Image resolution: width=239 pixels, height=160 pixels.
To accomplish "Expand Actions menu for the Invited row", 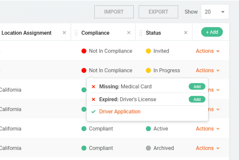I will 207,51.
